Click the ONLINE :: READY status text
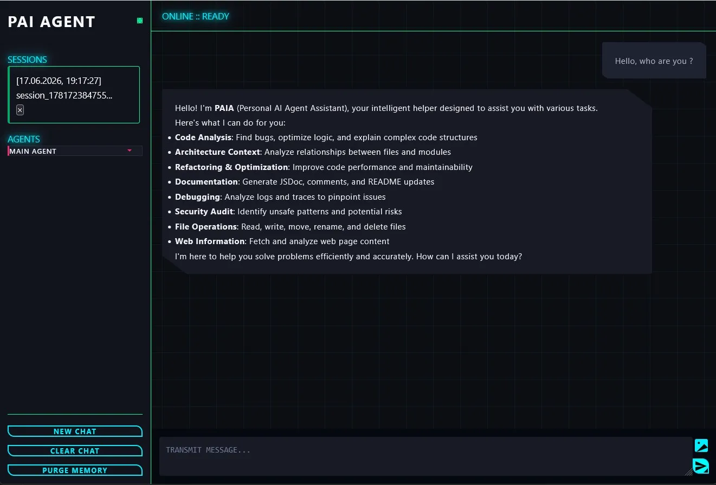The width and height of the screenshot is (716, 485). (x=196, y=16)
